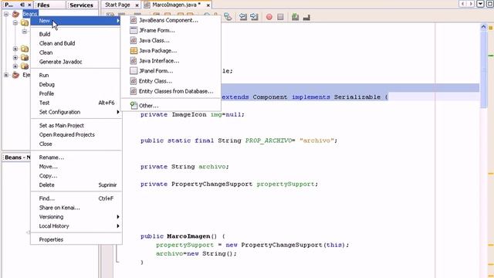This screenshot has height=278, width=494.
Task: Open the Other file types option
Action: coord(171,106)
